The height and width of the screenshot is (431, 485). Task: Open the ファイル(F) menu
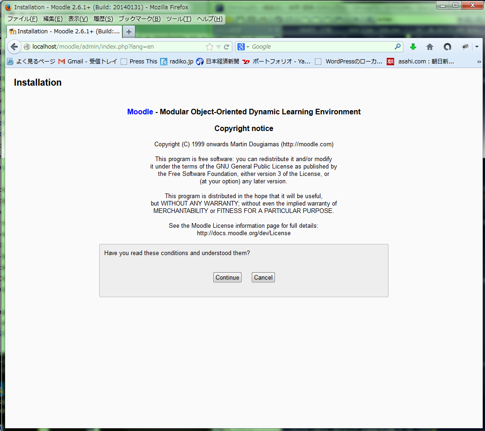point(22,19)
